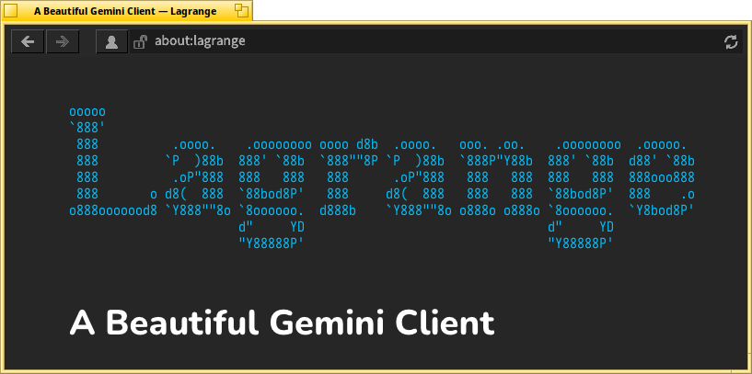
Task: Click the empty title bar area right of tab
Action: [497, 10]
